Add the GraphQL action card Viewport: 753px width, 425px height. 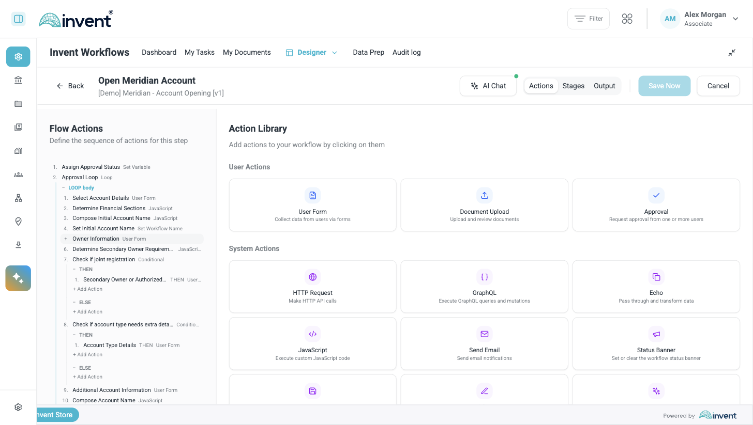coord(485,287)
